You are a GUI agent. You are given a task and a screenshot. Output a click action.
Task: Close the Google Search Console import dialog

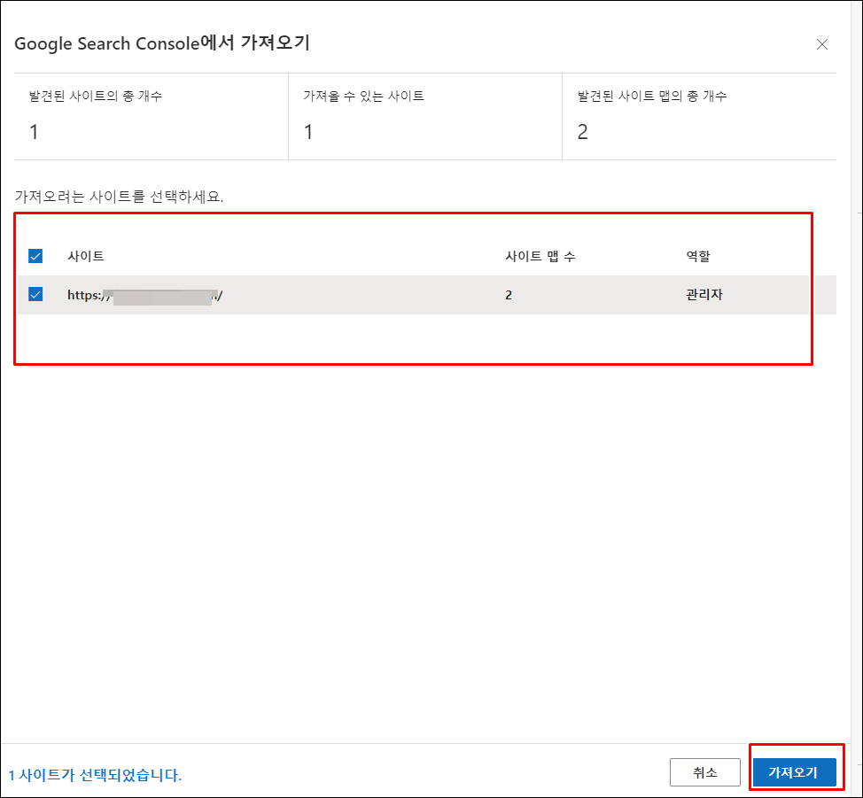[821, 44]
